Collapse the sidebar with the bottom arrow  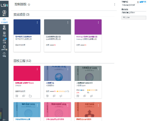pos(4,120)
